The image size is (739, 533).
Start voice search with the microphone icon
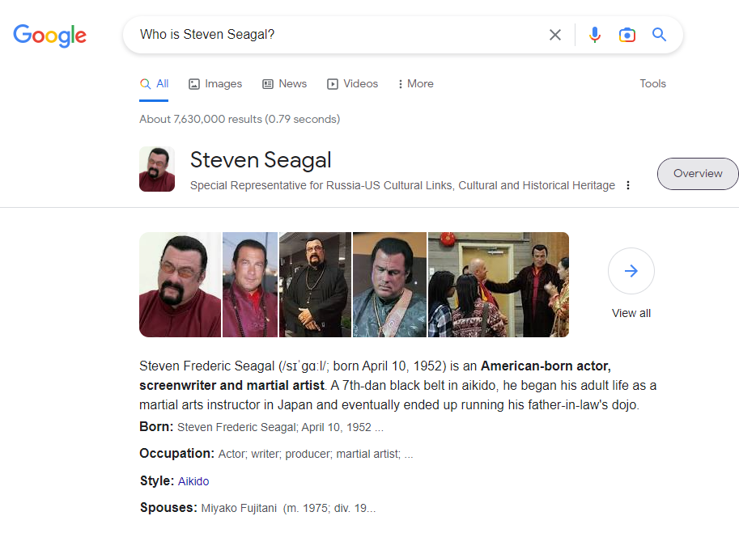595,35
